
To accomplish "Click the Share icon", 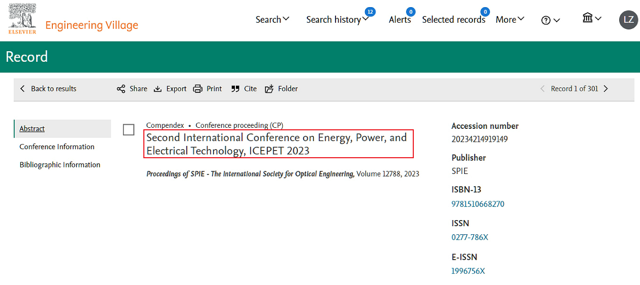I will [121, 89].
